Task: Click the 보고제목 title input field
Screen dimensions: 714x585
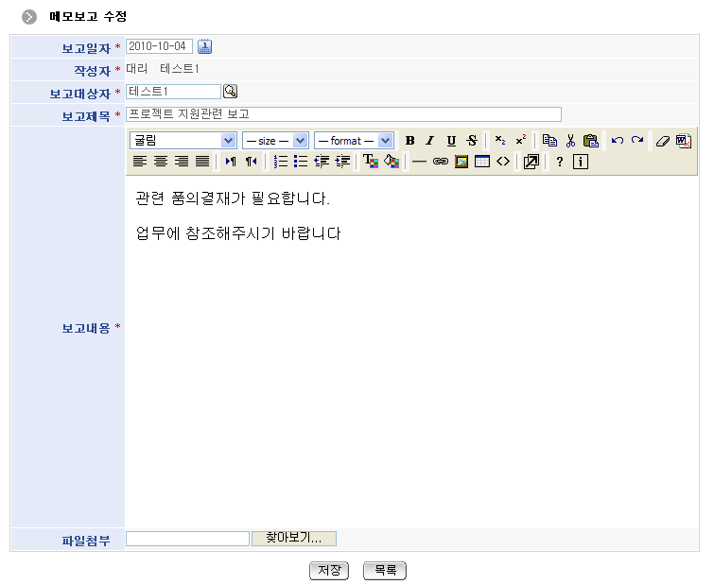Action: (x=342, y=114)
